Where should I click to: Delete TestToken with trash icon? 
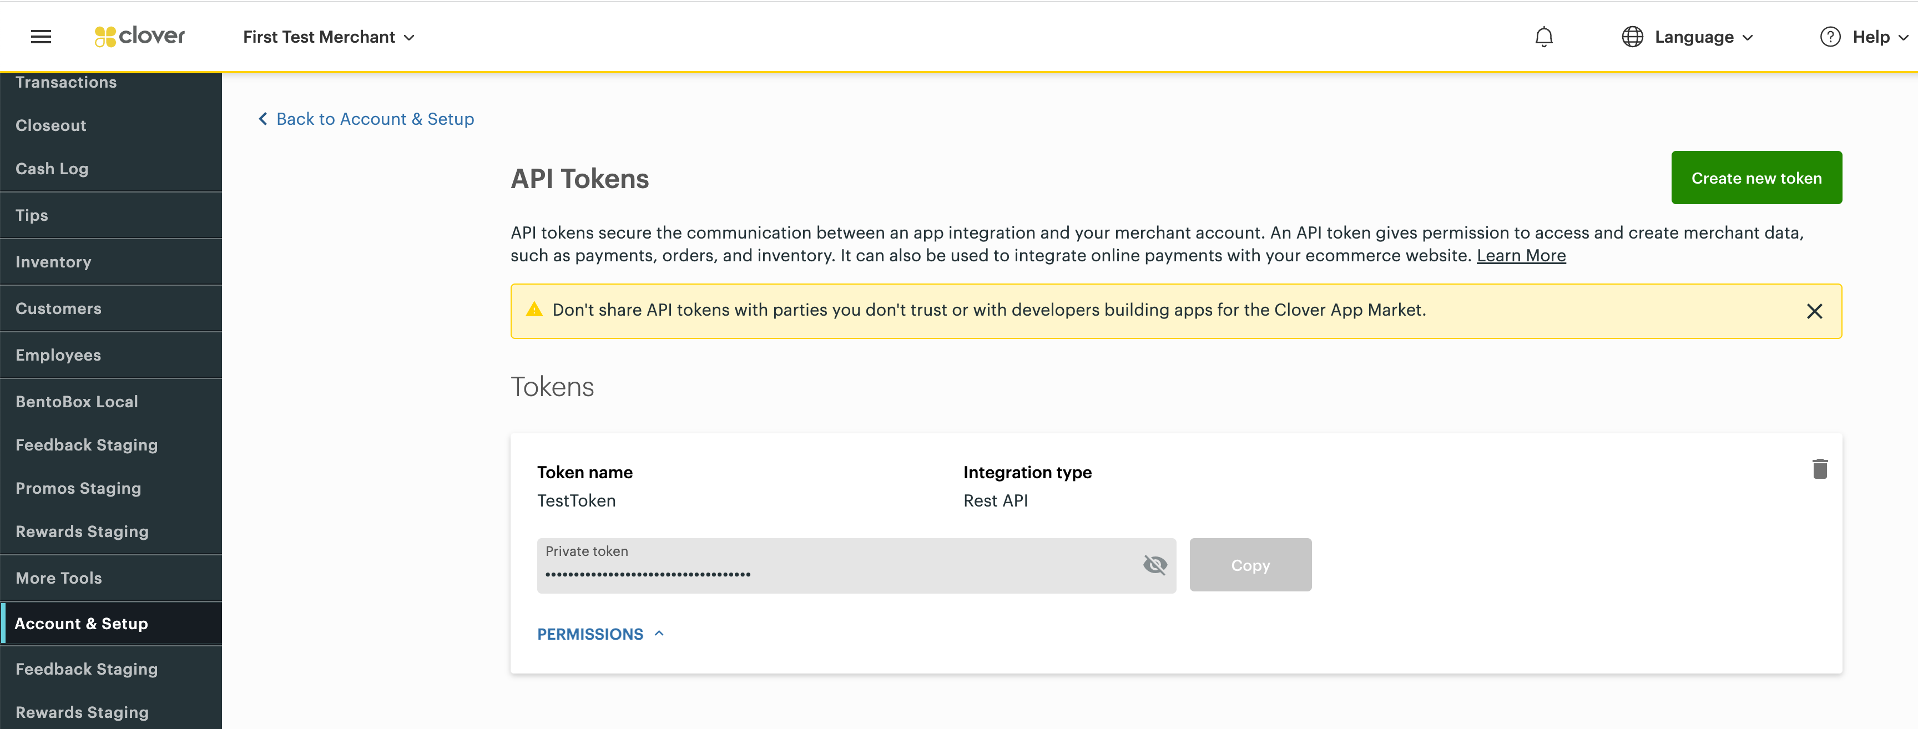[1819, 469]
